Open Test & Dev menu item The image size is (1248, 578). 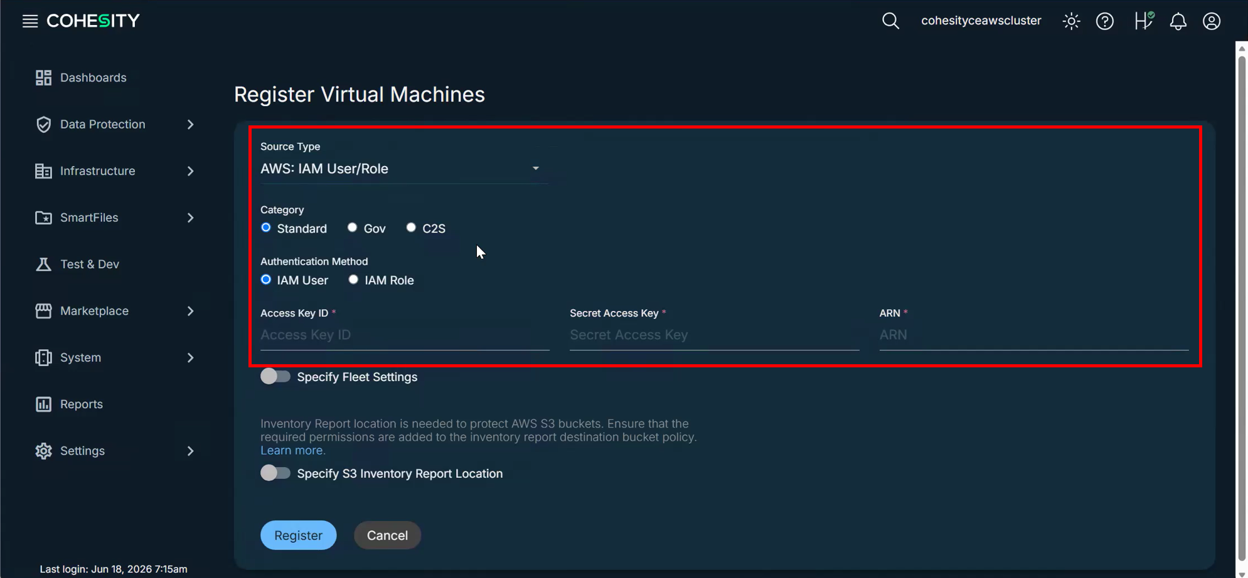(x=90, y=265)
